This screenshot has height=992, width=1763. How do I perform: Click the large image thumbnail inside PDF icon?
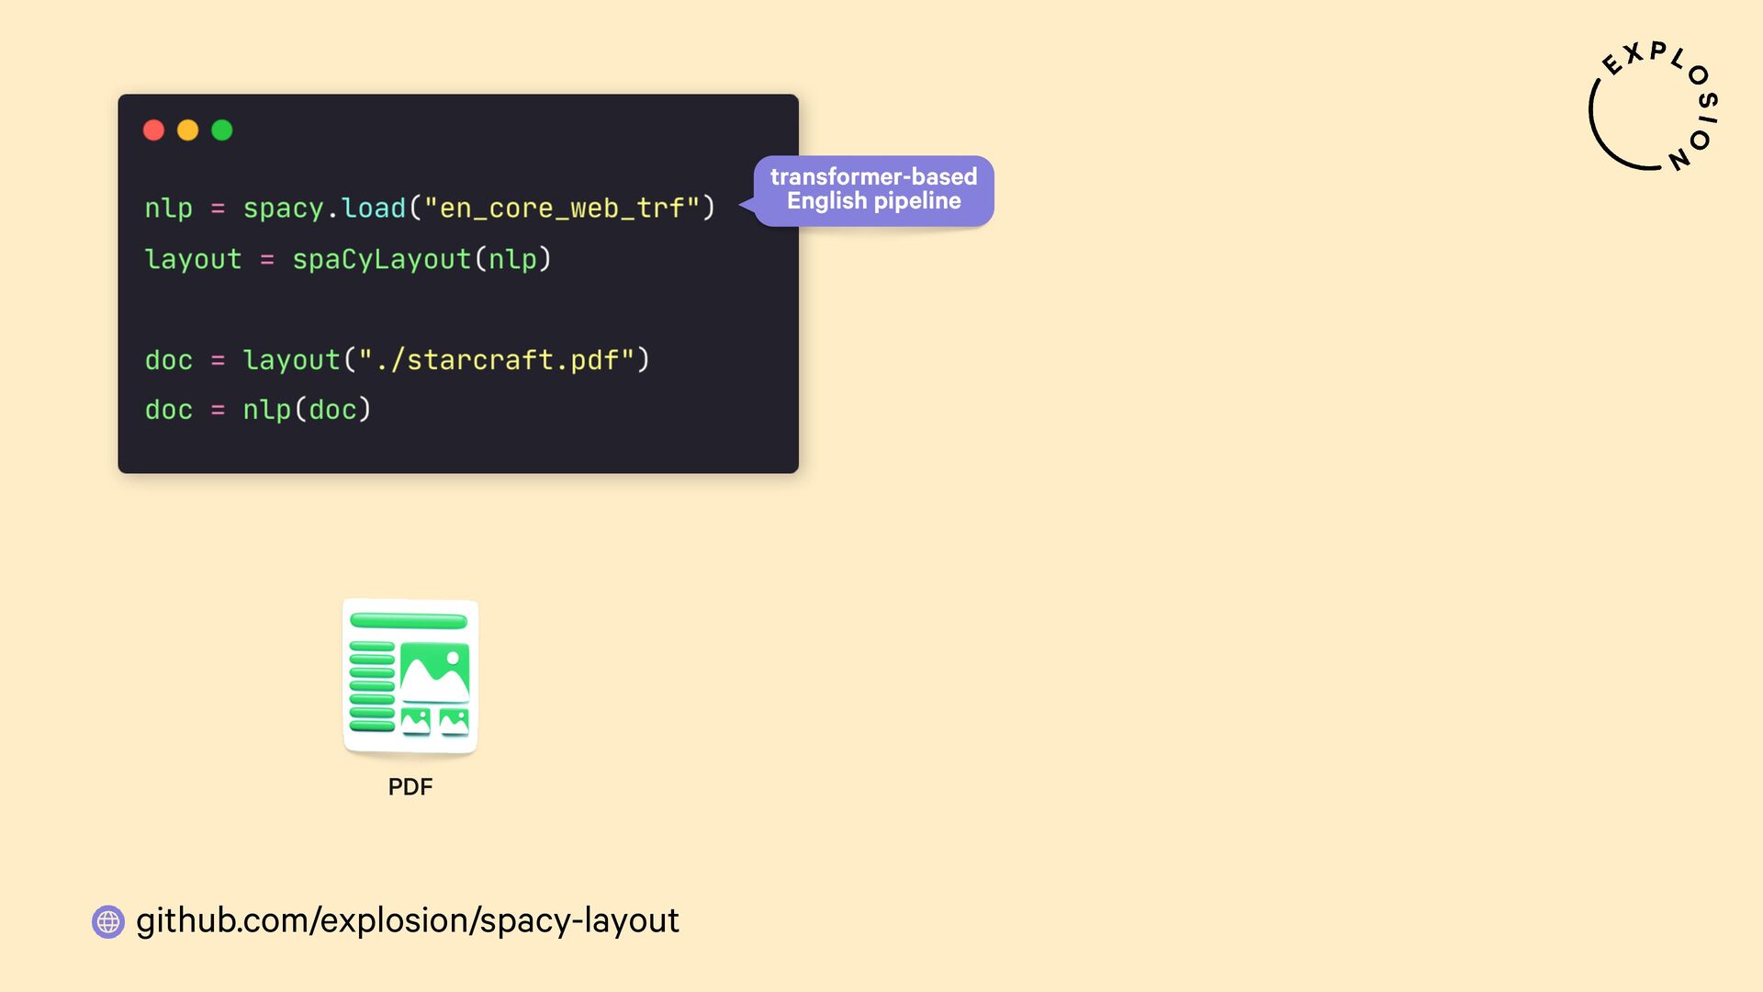click(x=435, y=672)
